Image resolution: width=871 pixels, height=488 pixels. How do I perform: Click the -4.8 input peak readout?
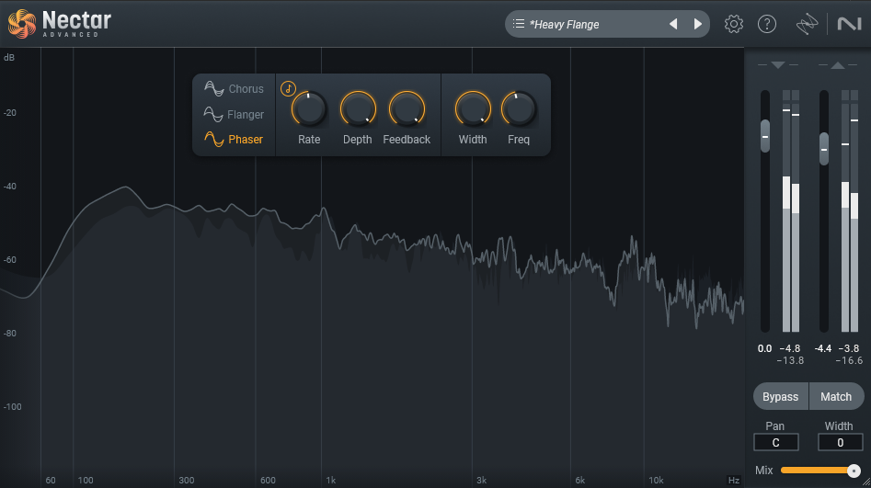(790, 348)
